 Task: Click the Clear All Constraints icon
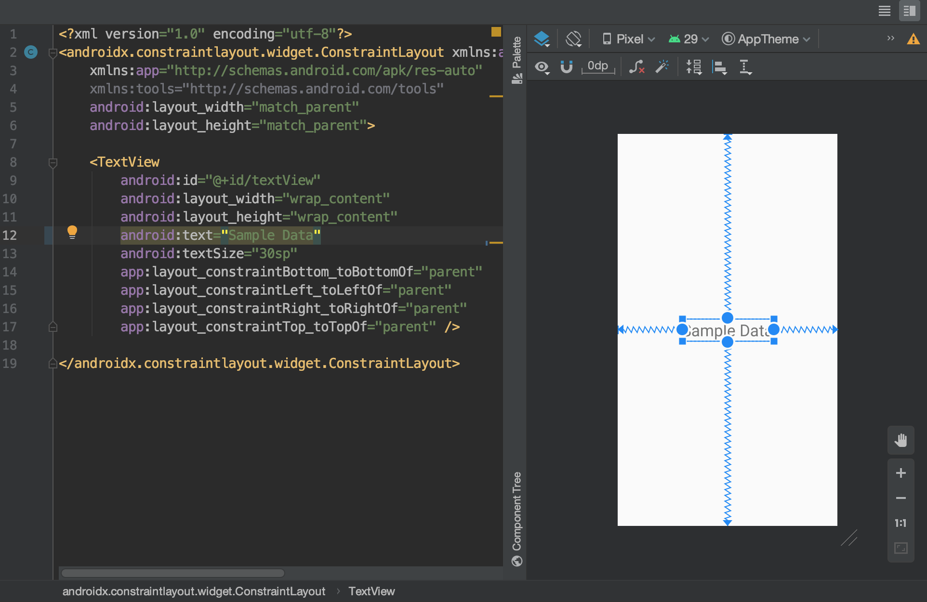636,67
